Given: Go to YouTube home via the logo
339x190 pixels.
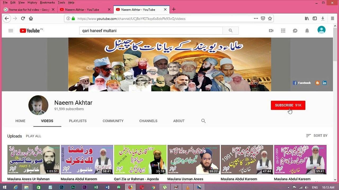Looking at the screenshot, I should [x=30, y=31].
